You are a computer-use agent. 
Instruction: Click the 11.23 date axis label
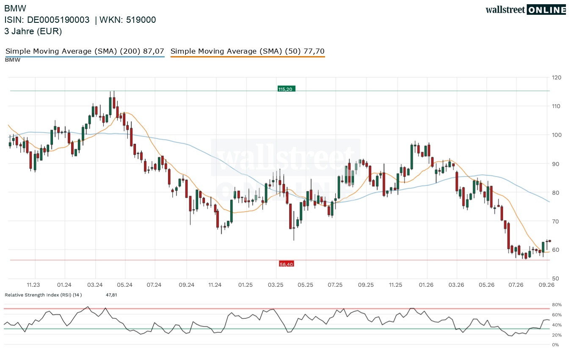pos(33,285)
